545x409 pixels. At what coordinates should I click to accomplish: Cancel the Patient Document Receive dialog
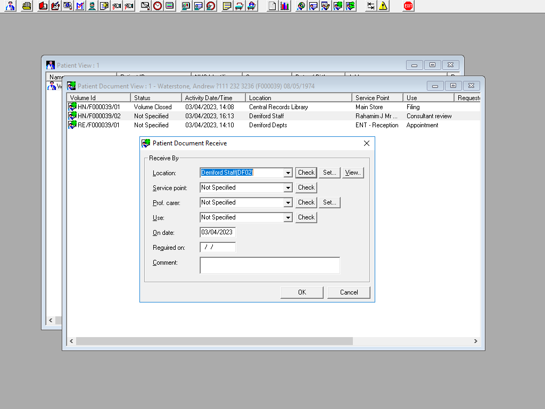[349, 292]
